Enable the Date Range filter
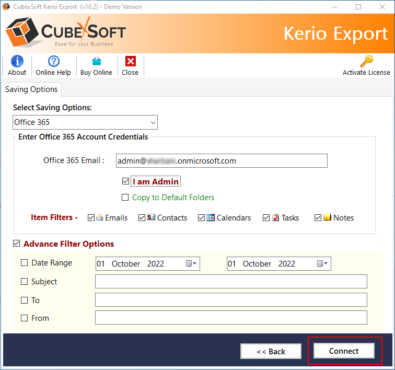The image size is (395, 370). click(x=25, y=263)
